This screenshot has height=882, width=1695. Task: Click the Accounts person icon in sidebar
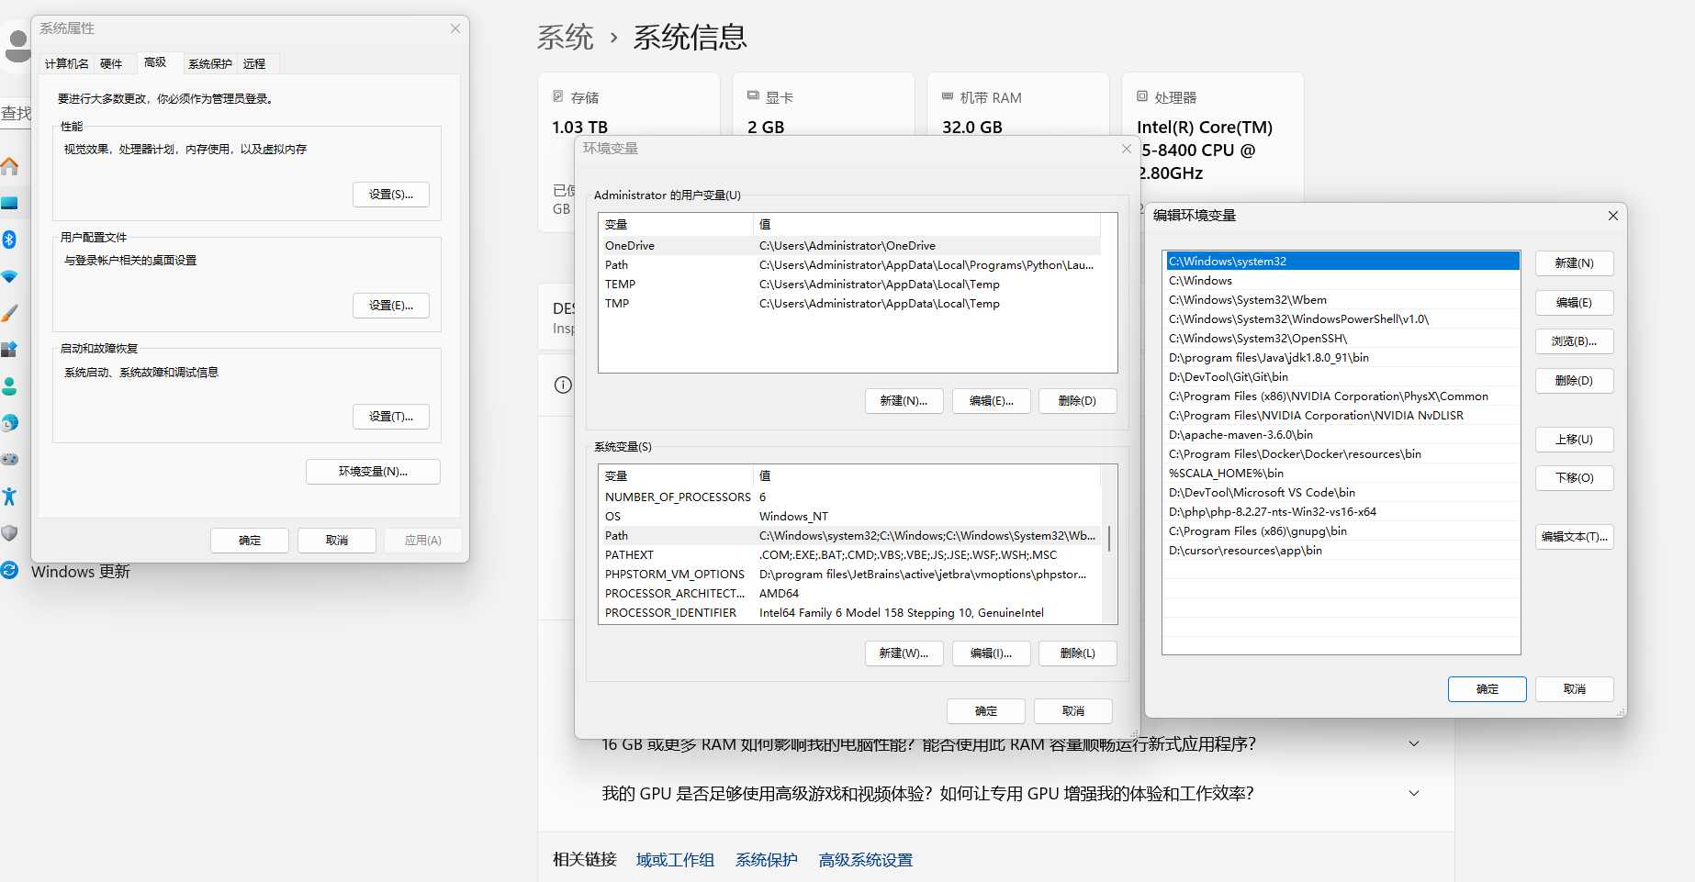10,386
